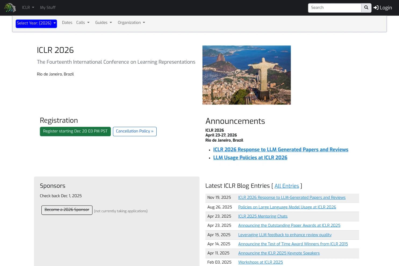
Task: Click the Rio de Janeiro conference photo
Action: point(247,75)
